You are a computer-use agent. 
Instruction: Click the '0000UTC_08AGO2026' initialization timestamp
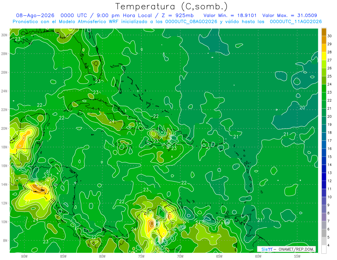[191, 22]
